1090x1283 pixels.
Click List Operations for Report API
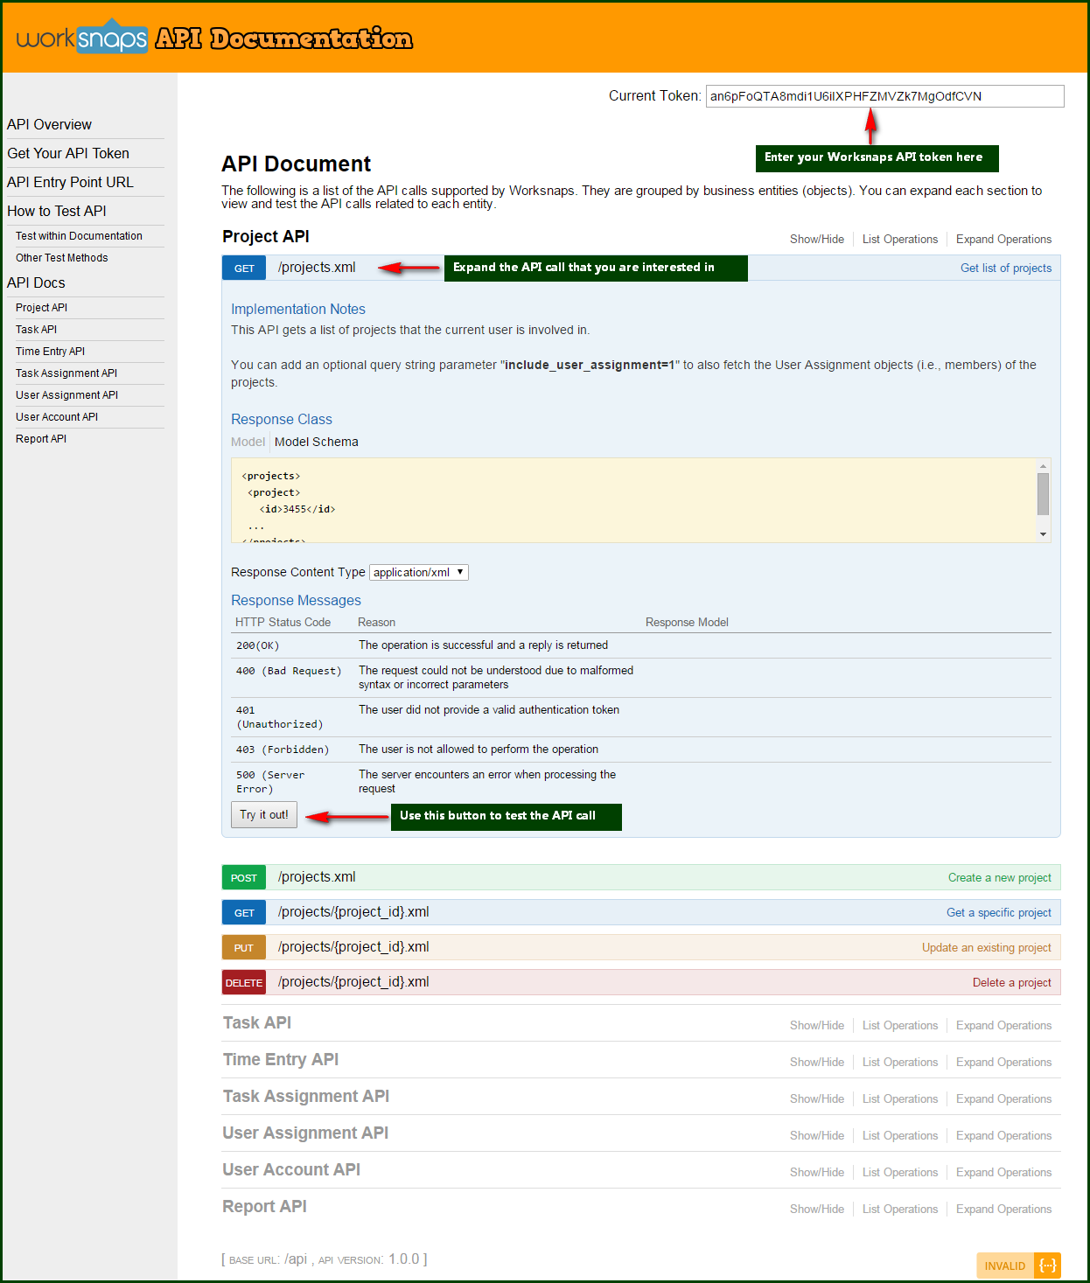pos(900,1209)
